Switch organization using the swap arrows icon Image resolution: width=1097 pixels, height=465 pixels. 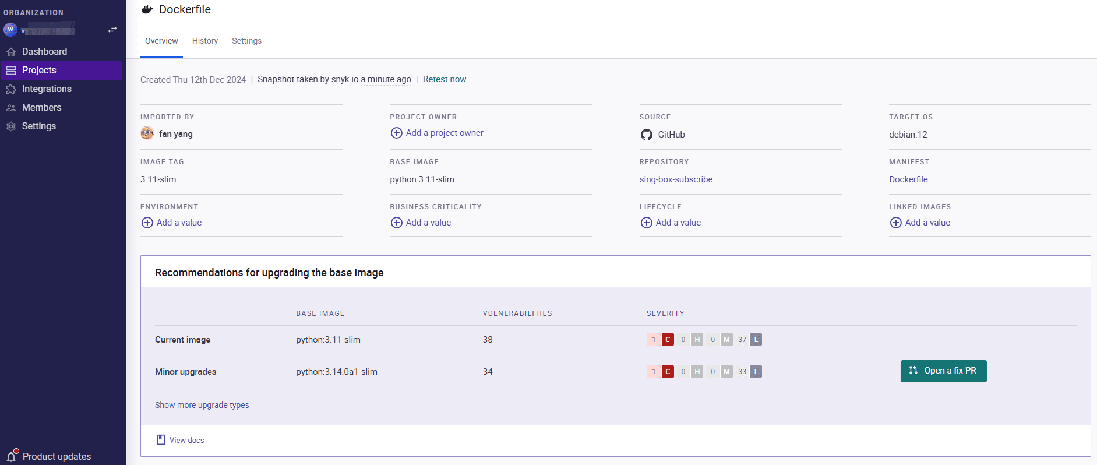112,30
